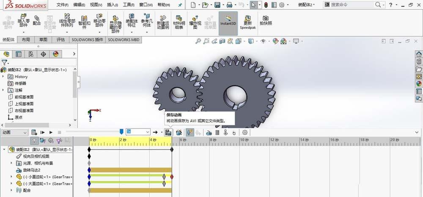Toggle Filter Driving in motion tree

pyautogui.click(x=51, y=140)
